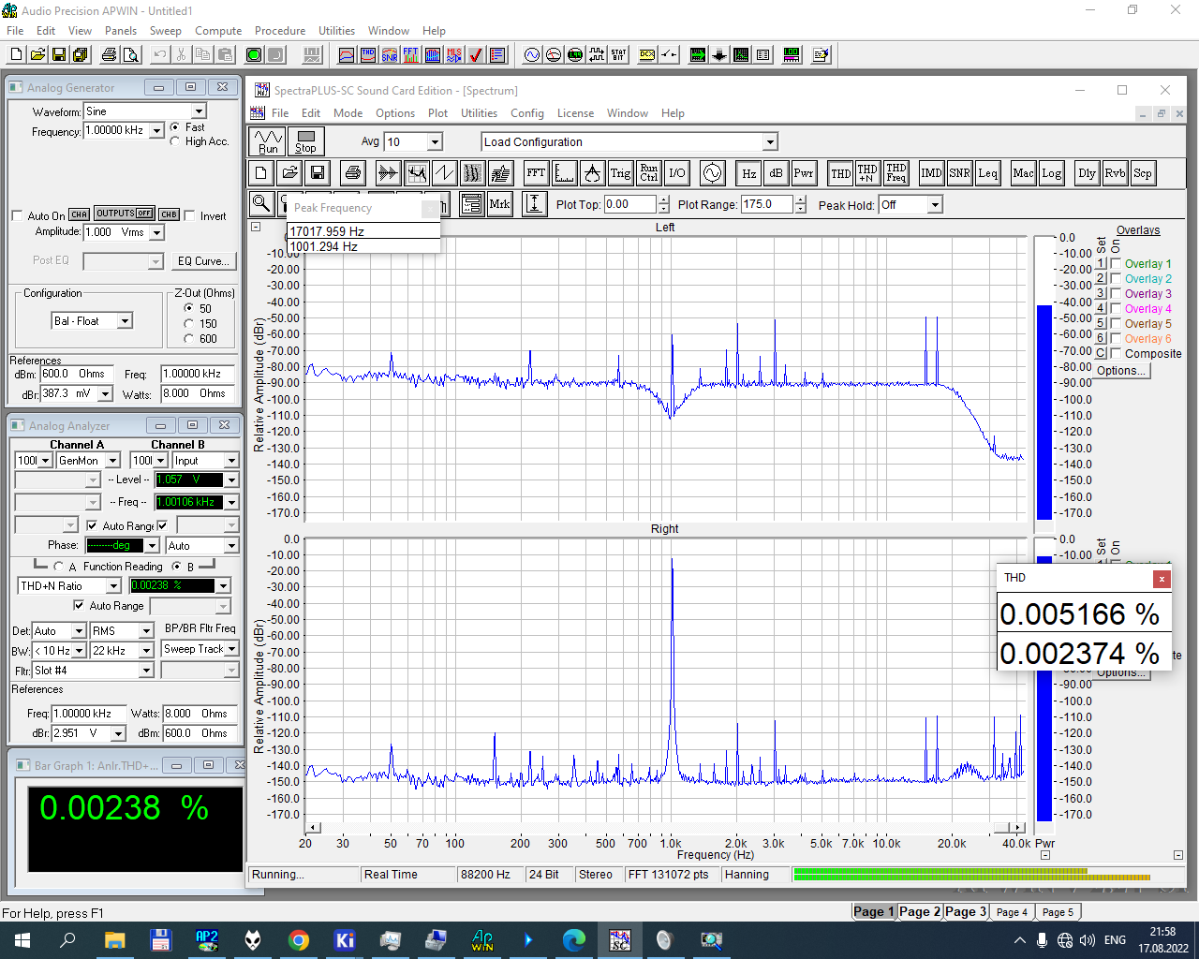Click the Trig trigger icon

(620, 173)
